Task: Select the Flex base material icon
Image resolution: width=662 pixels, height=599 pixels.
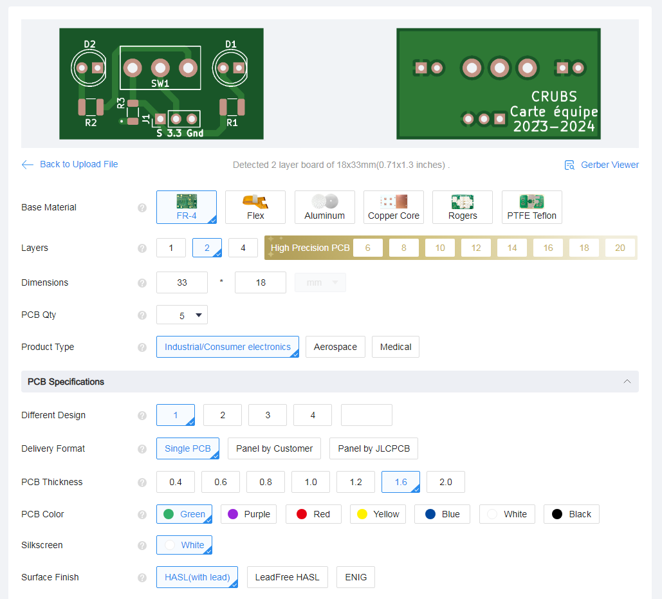Action: pos(255,201)
